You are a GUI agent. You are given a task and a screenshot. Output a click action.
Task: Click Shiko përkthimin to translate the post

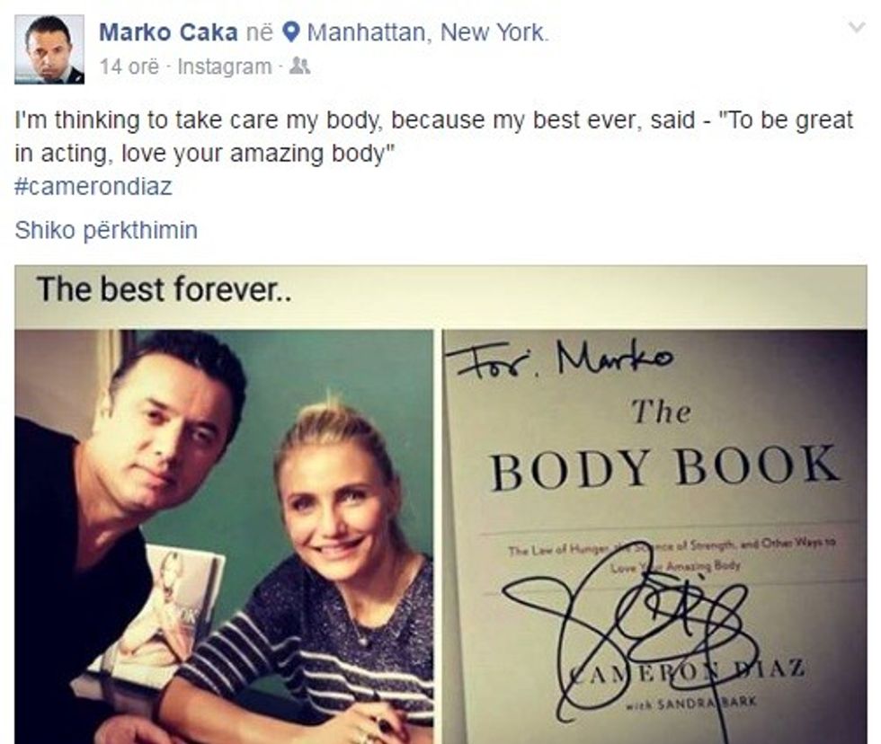click(106, 230)
